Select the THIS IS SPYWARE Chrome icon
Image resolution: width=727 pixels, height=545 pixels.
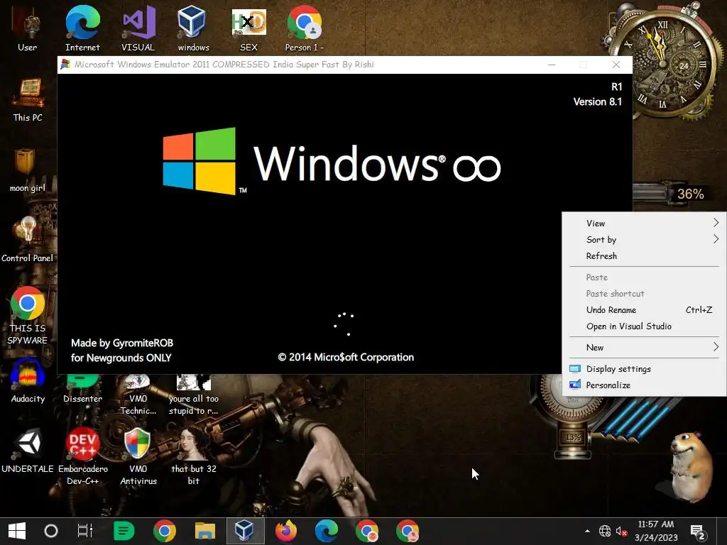click(28, 316)
